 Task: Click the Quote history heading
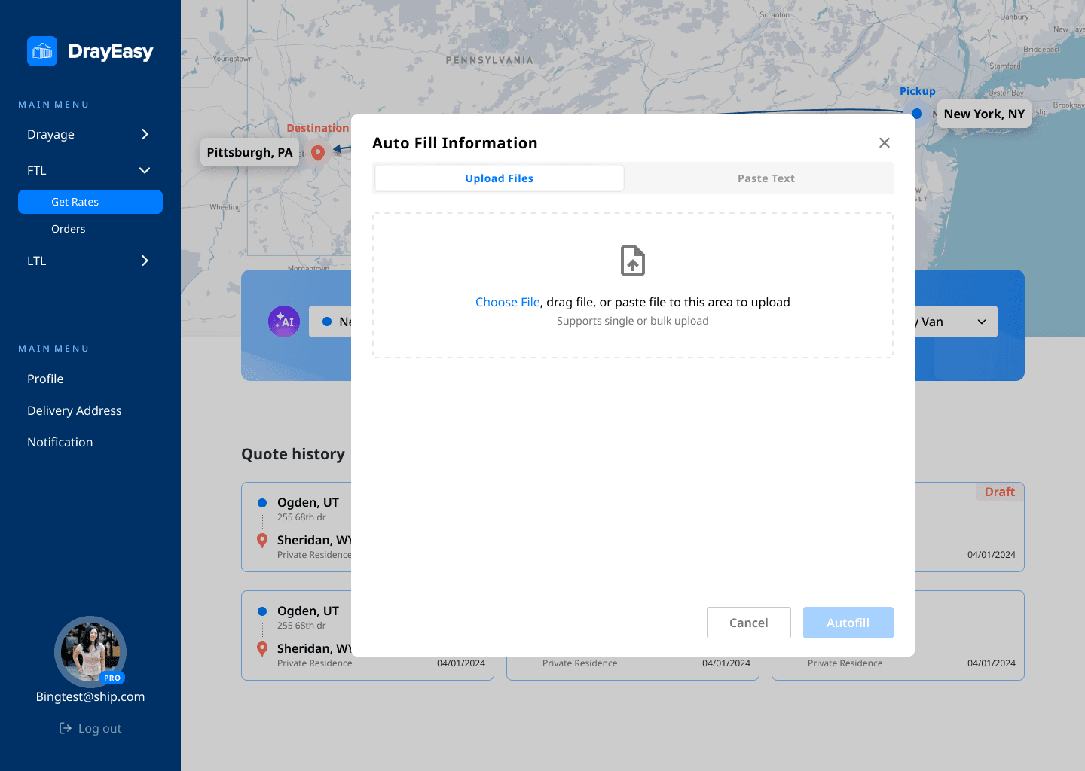point(293,454)
